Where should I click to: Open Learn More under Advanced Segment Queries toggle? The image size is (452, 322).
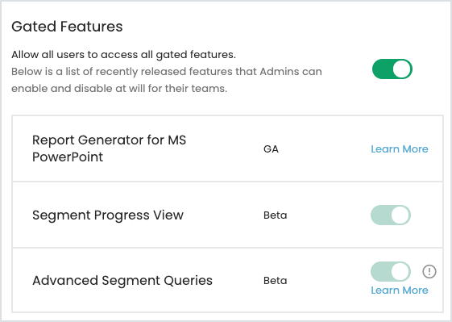point(400,291)
